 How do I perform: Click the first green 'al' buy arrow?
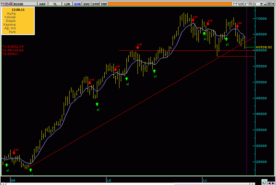tap(7, 165)
